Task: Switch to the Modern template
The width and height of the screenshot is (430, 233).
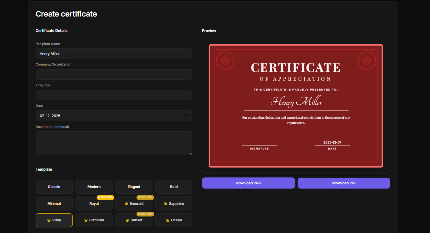Action: point(94,187)
